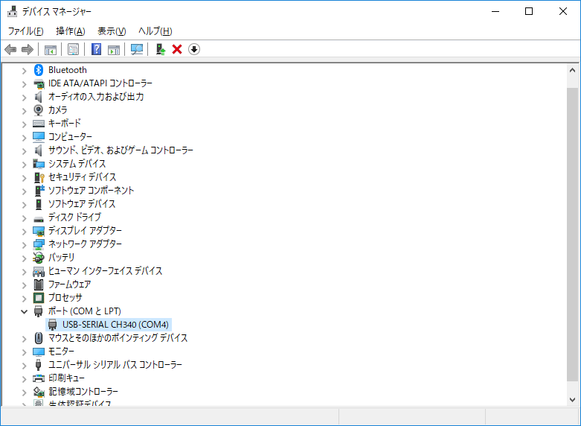Screen dimensions: 581x426
Task: Open the 操作(A) menu
Action: (71, 31)
